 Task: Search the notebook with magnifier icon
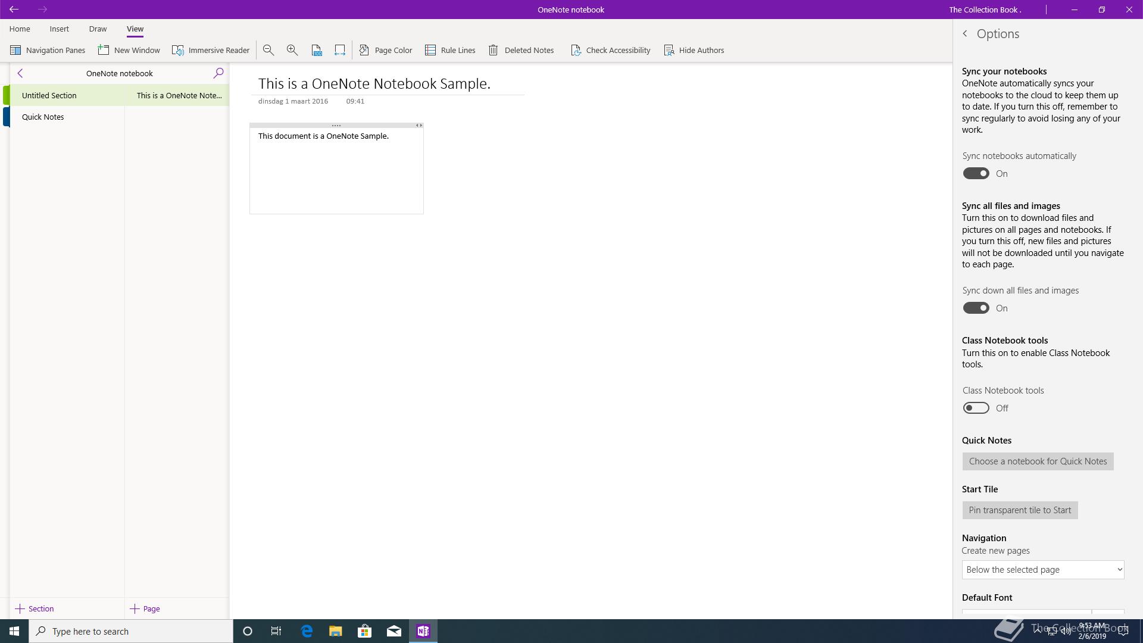click(x=218, y=73)
